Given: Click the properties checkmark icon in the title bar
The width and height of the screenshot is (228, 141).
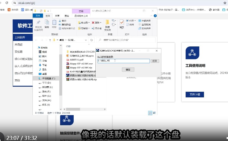Looking at the screenshot, I should pyautogui.click(x=41, y=11).
